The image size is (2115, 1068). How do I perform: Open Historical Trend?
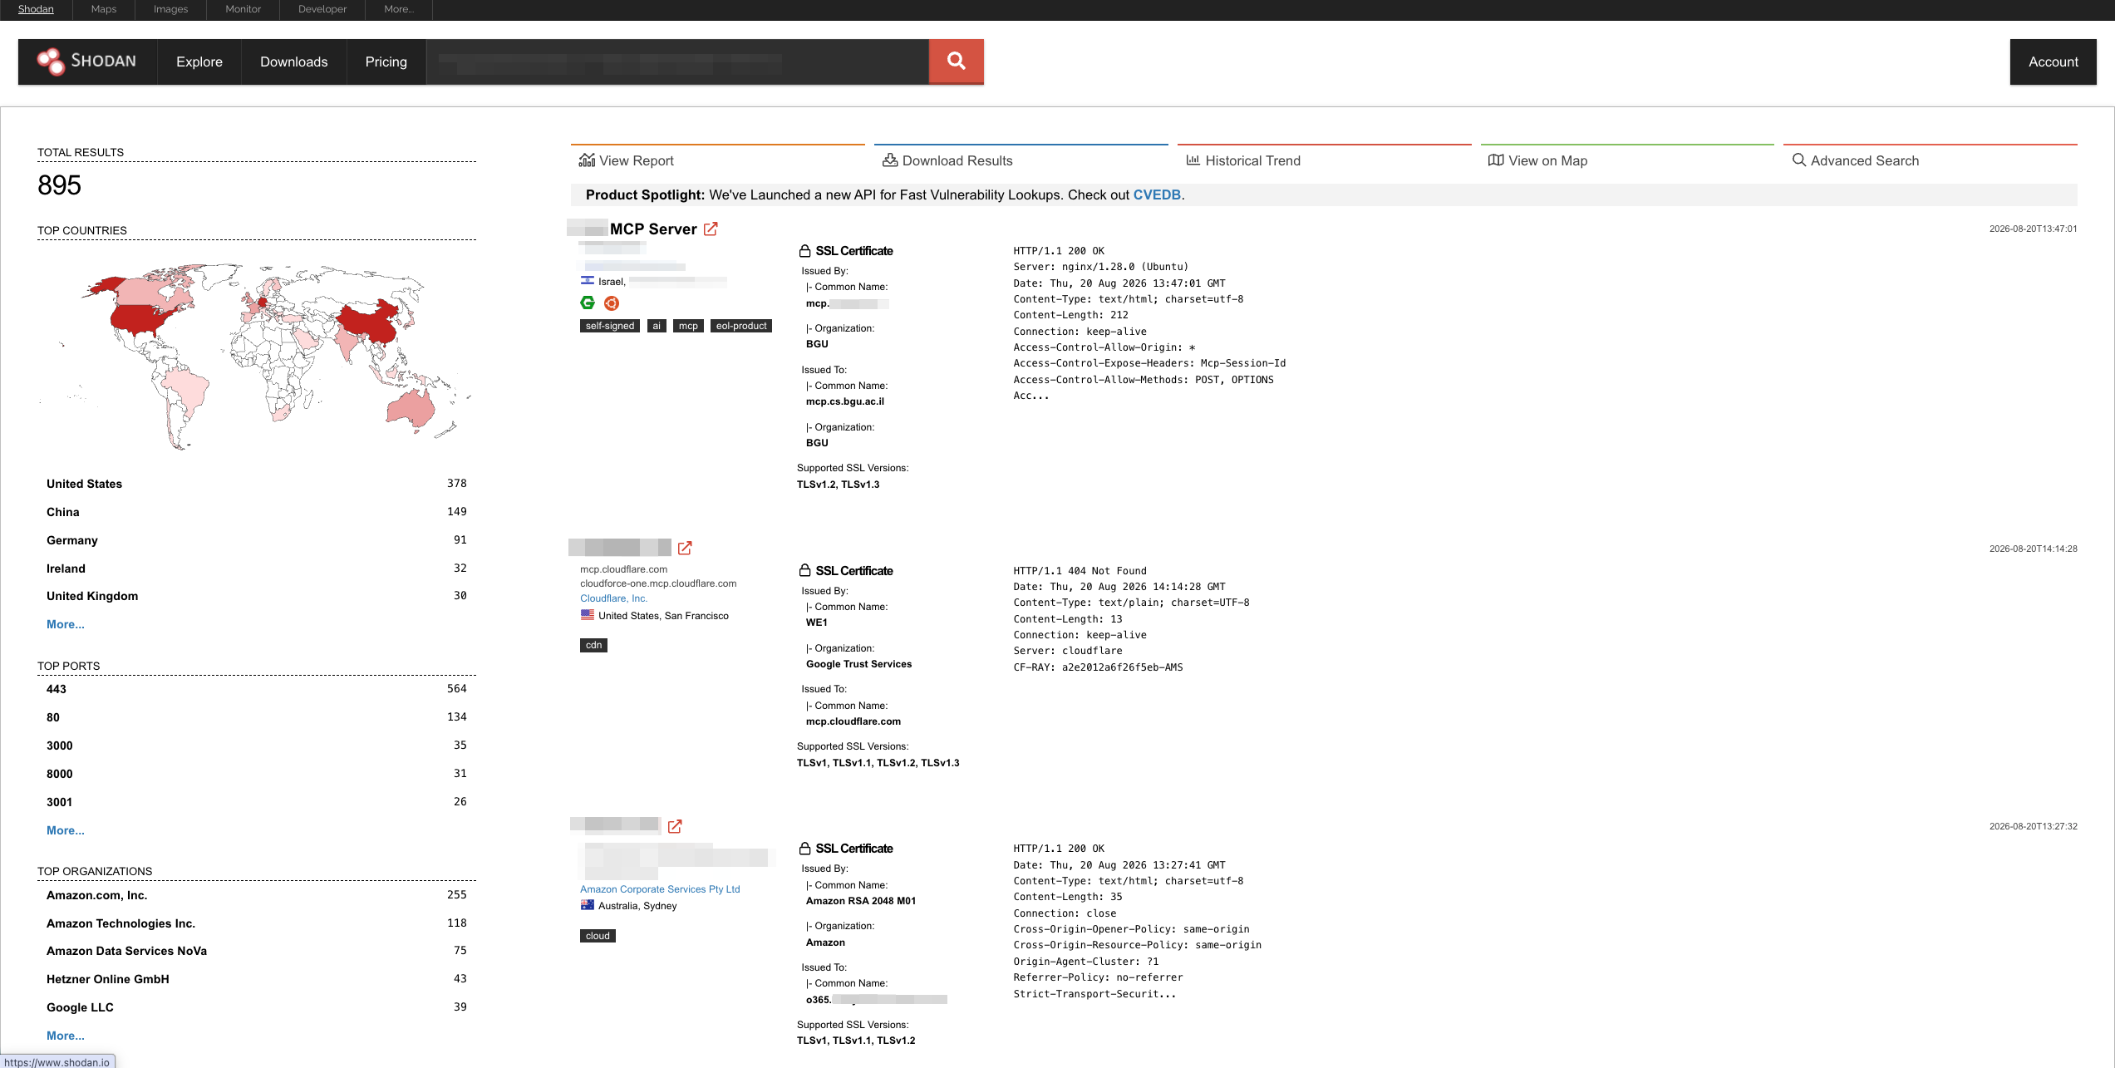(1243, 160)
